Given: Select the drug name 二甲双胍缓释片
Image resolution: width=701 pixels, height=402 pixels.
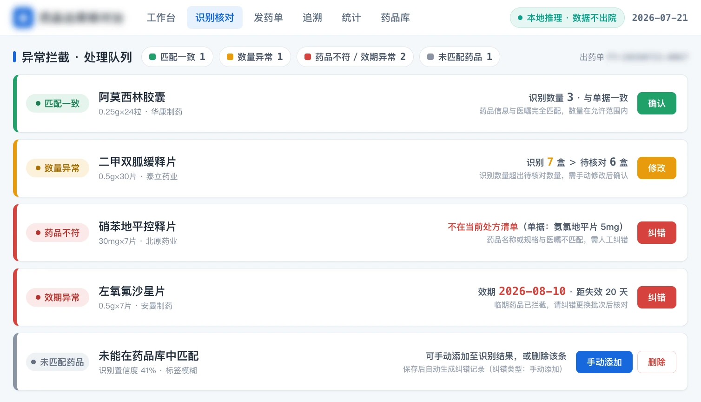Looking at the screenshot, I should tap(137, 162).
